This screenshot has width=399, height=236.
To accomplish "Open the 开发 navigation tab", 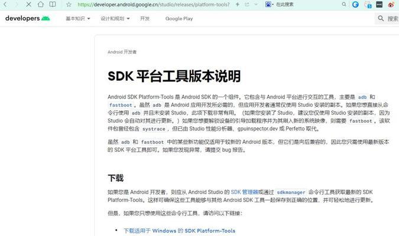I will click(x=145, y=18).
